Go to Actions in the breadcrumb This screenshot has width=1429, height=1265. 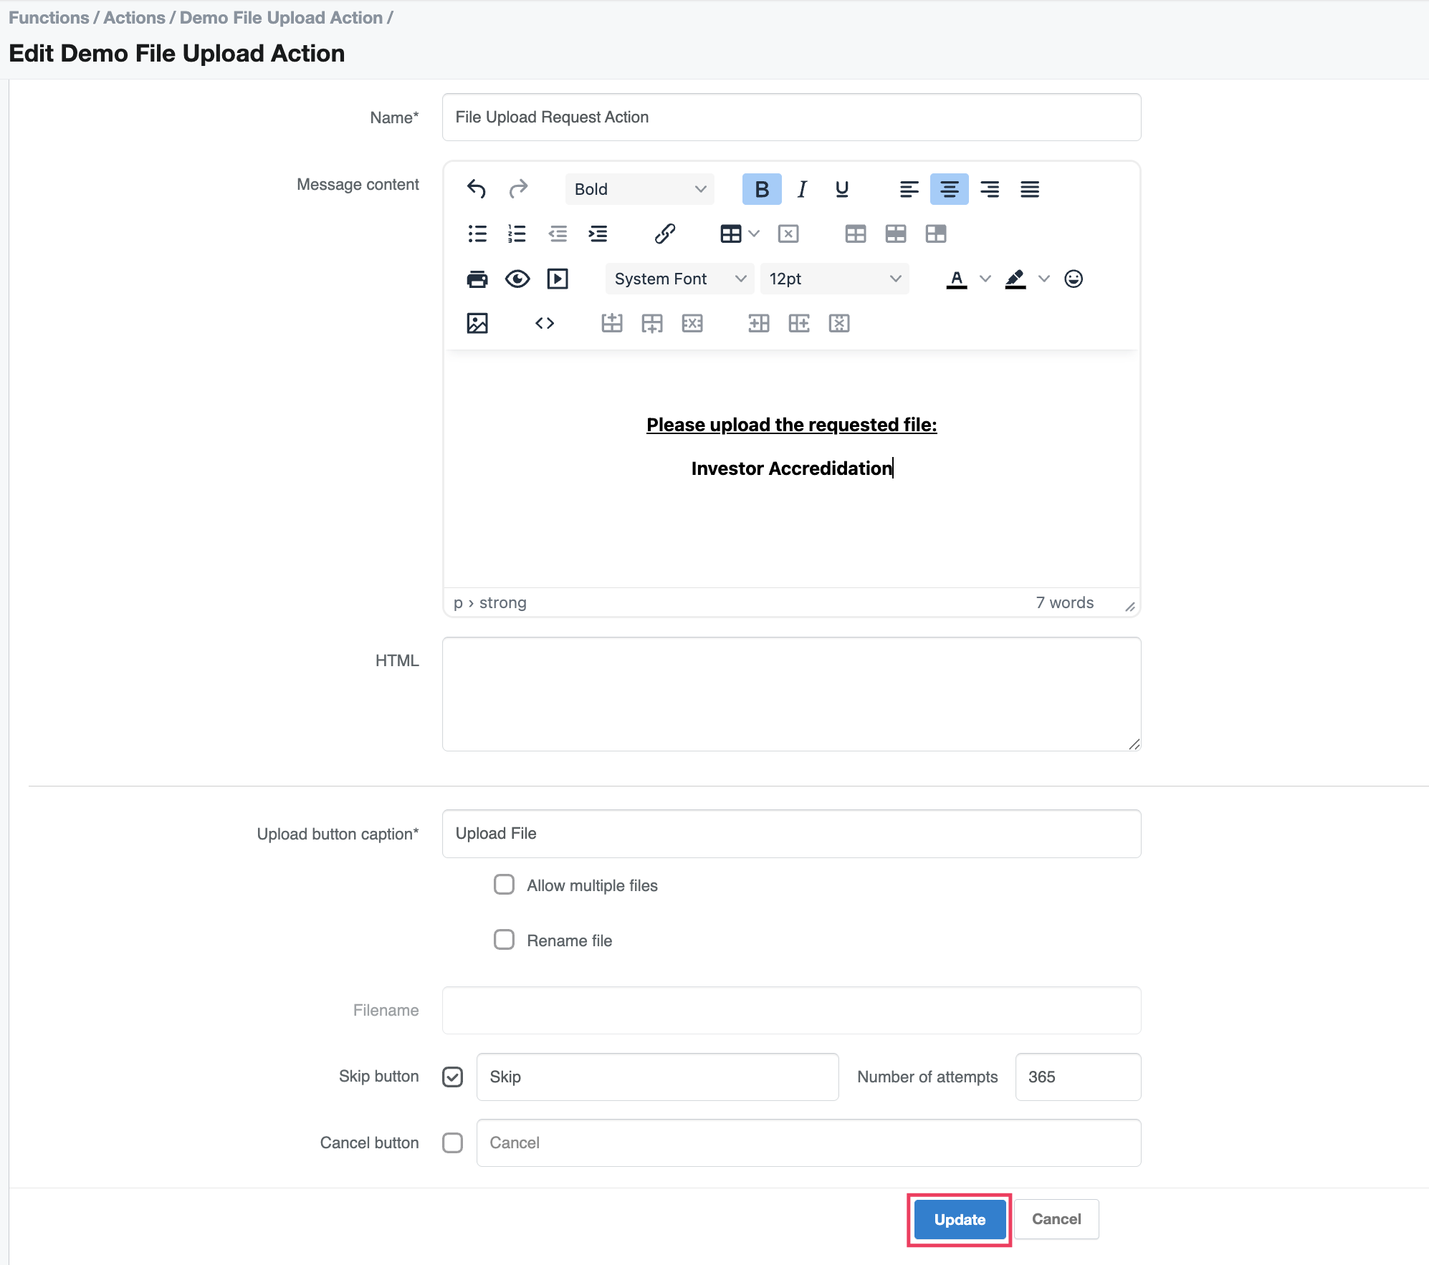tap(134, 18)
